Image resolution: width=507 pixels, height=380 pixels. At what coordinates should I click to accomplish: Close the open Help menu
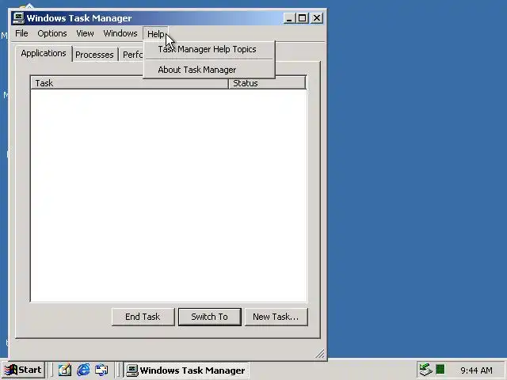155,34
